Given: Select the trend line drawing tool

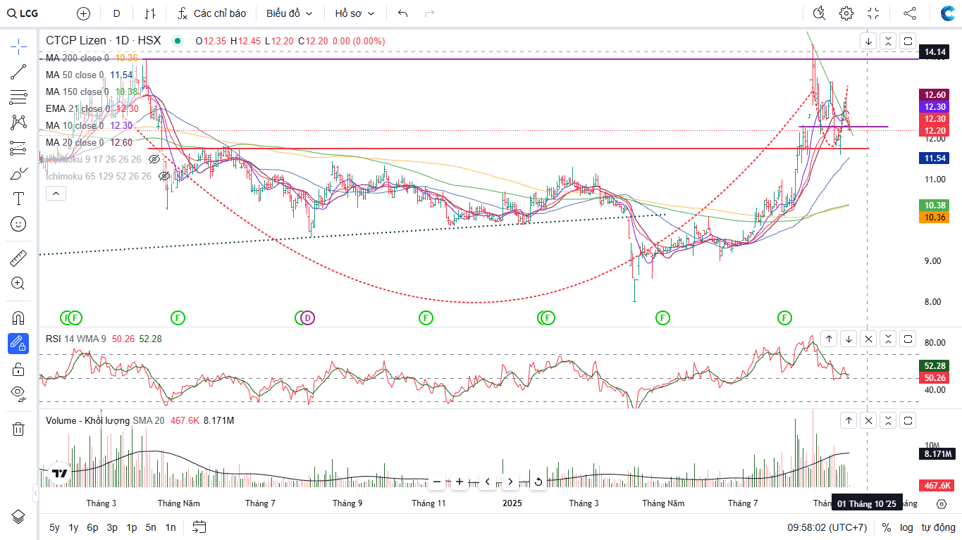Looking at the screenshot, I should click(x=18, y=72).
